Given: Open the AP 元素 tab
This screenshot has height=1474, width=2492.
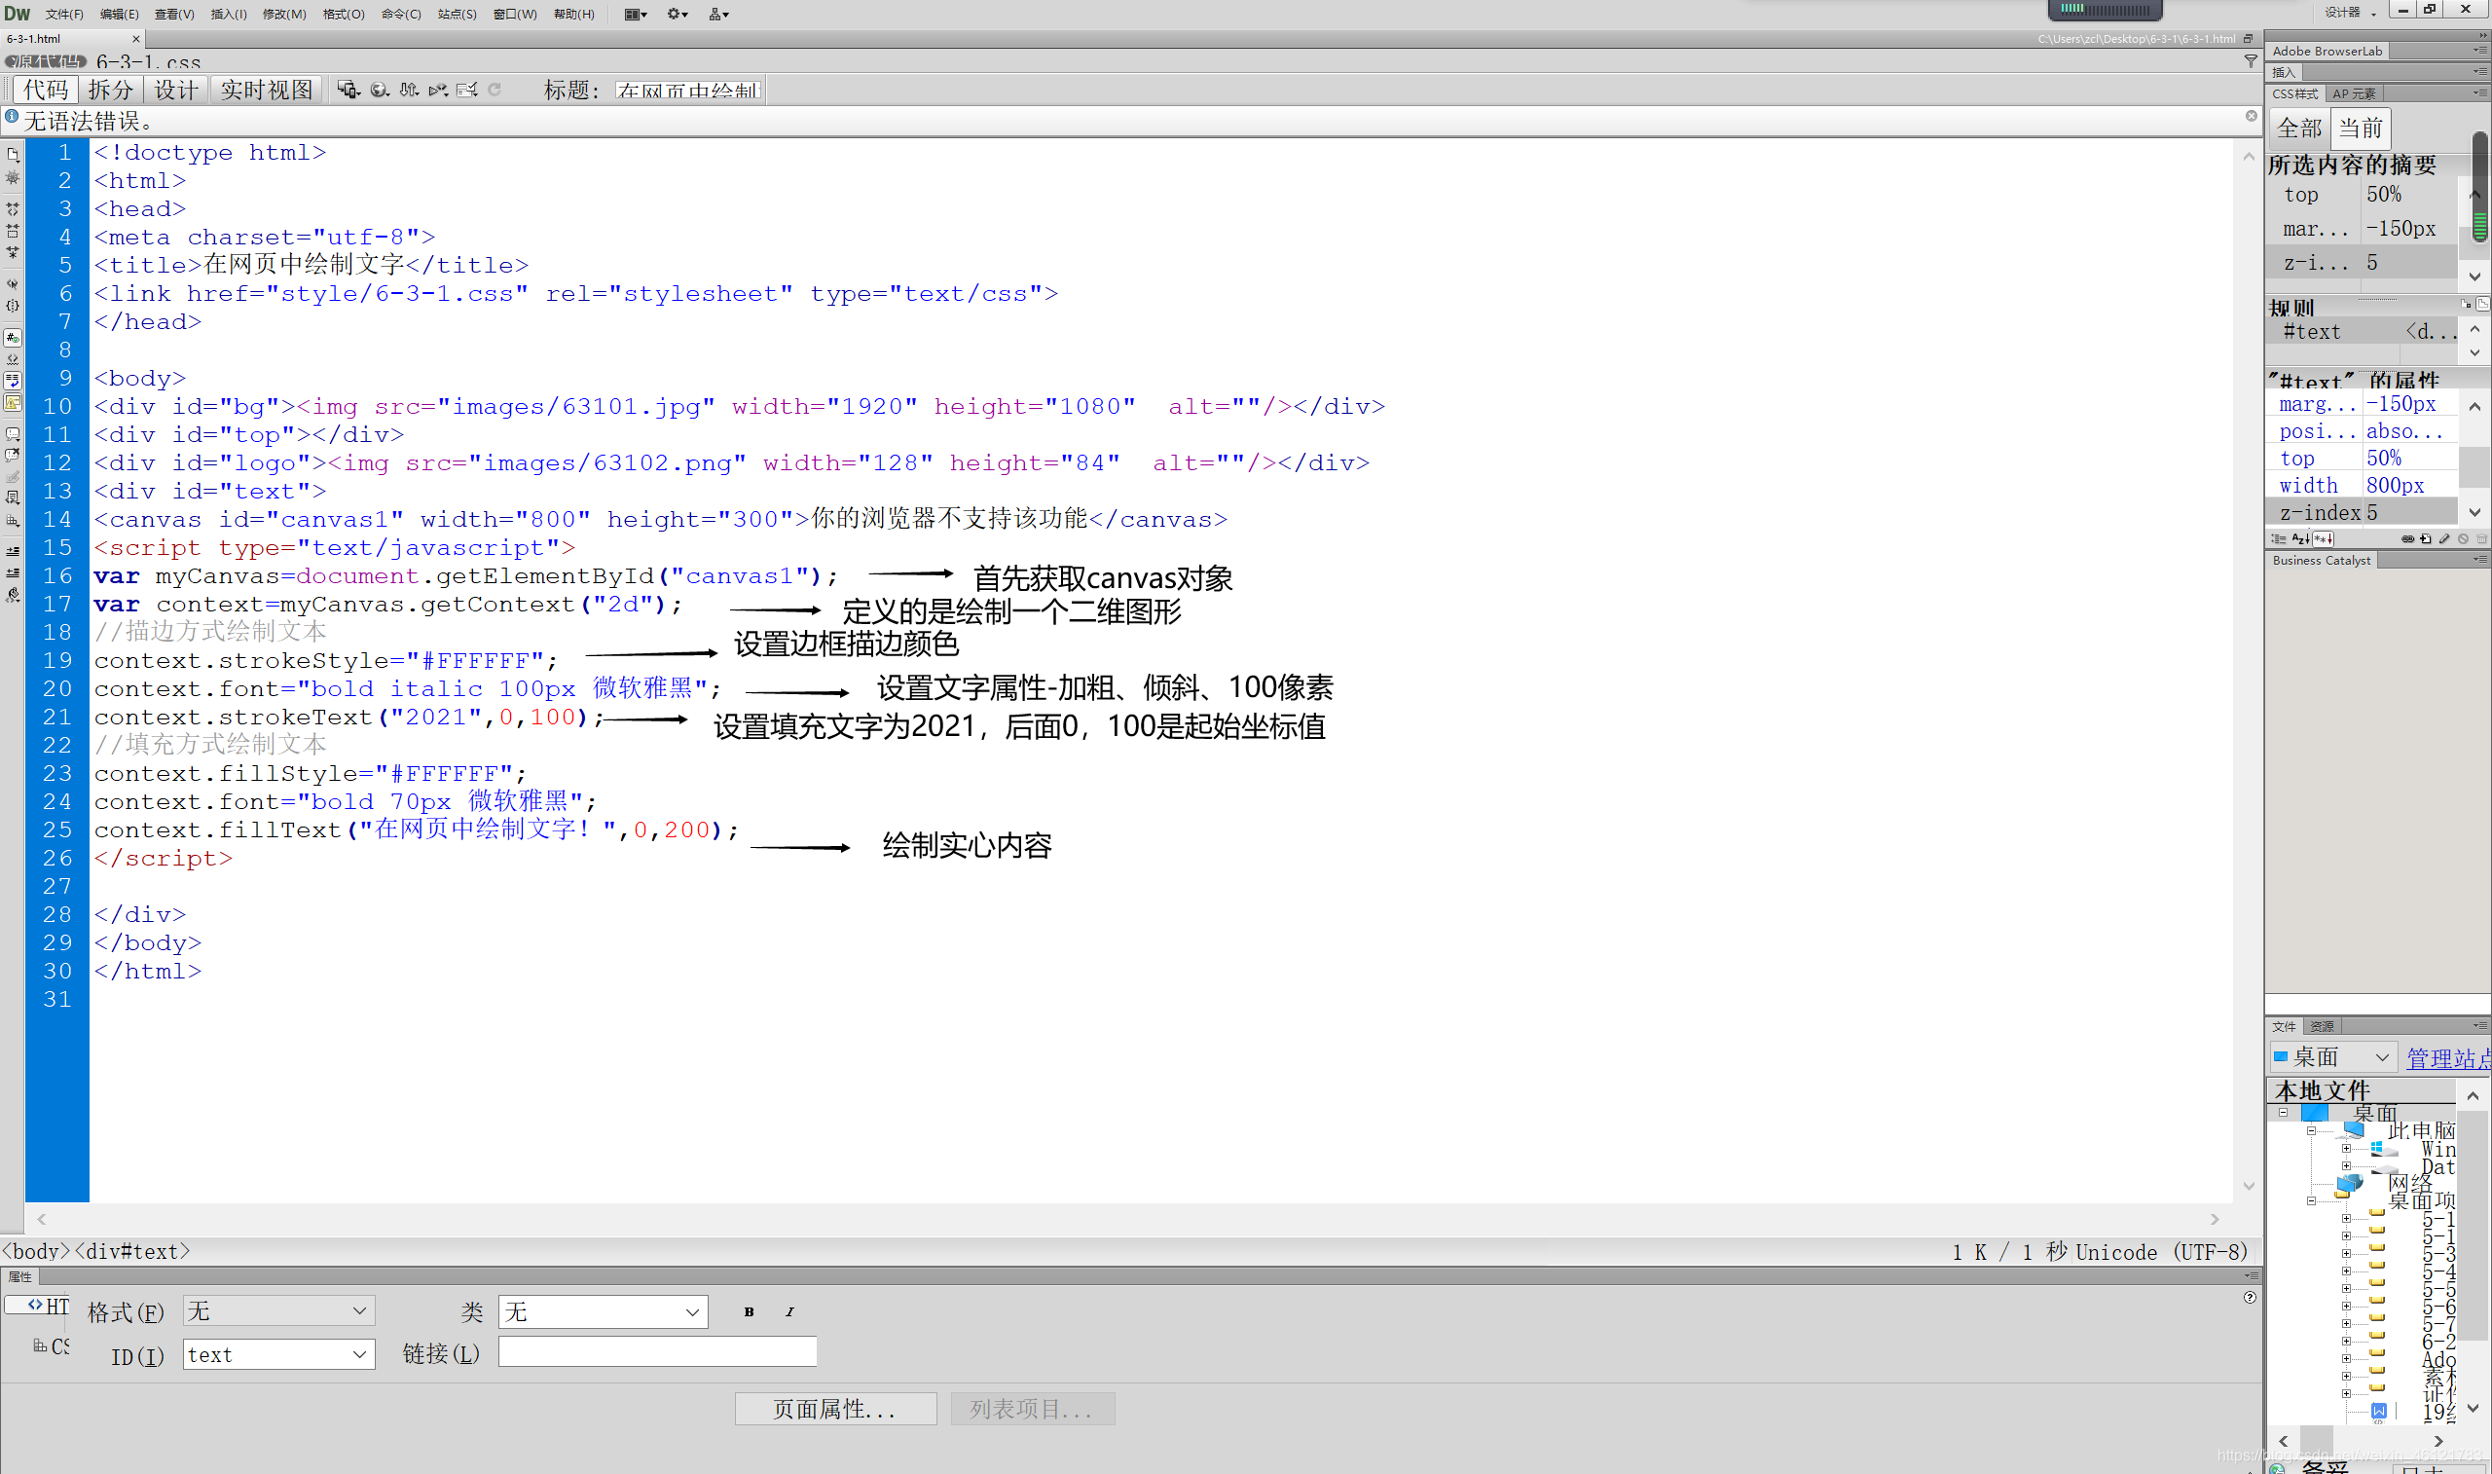Looking at the screenshot, I should click(2354, 93).
